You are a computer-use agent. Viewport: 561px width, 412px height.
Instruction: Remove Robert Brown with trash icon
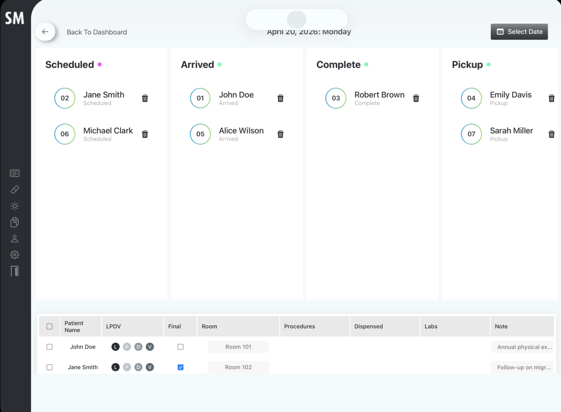click(416, 98)
